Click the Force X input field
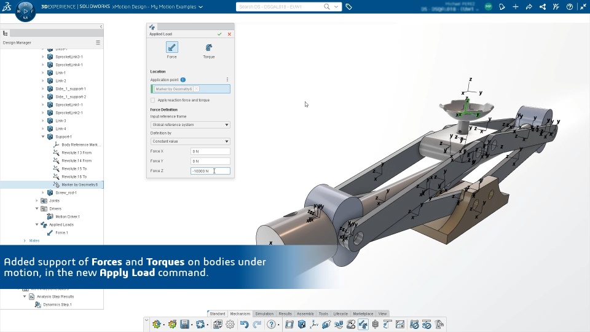The height and width of the screenshot is (332, 590). [210, 151]
